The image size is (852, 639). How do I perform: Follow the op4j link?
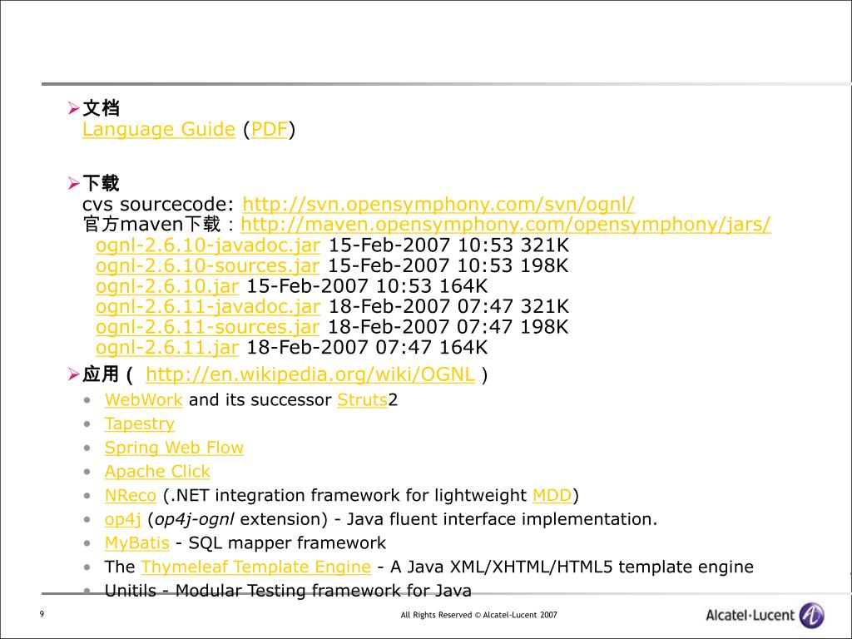(x=123, y=519)
